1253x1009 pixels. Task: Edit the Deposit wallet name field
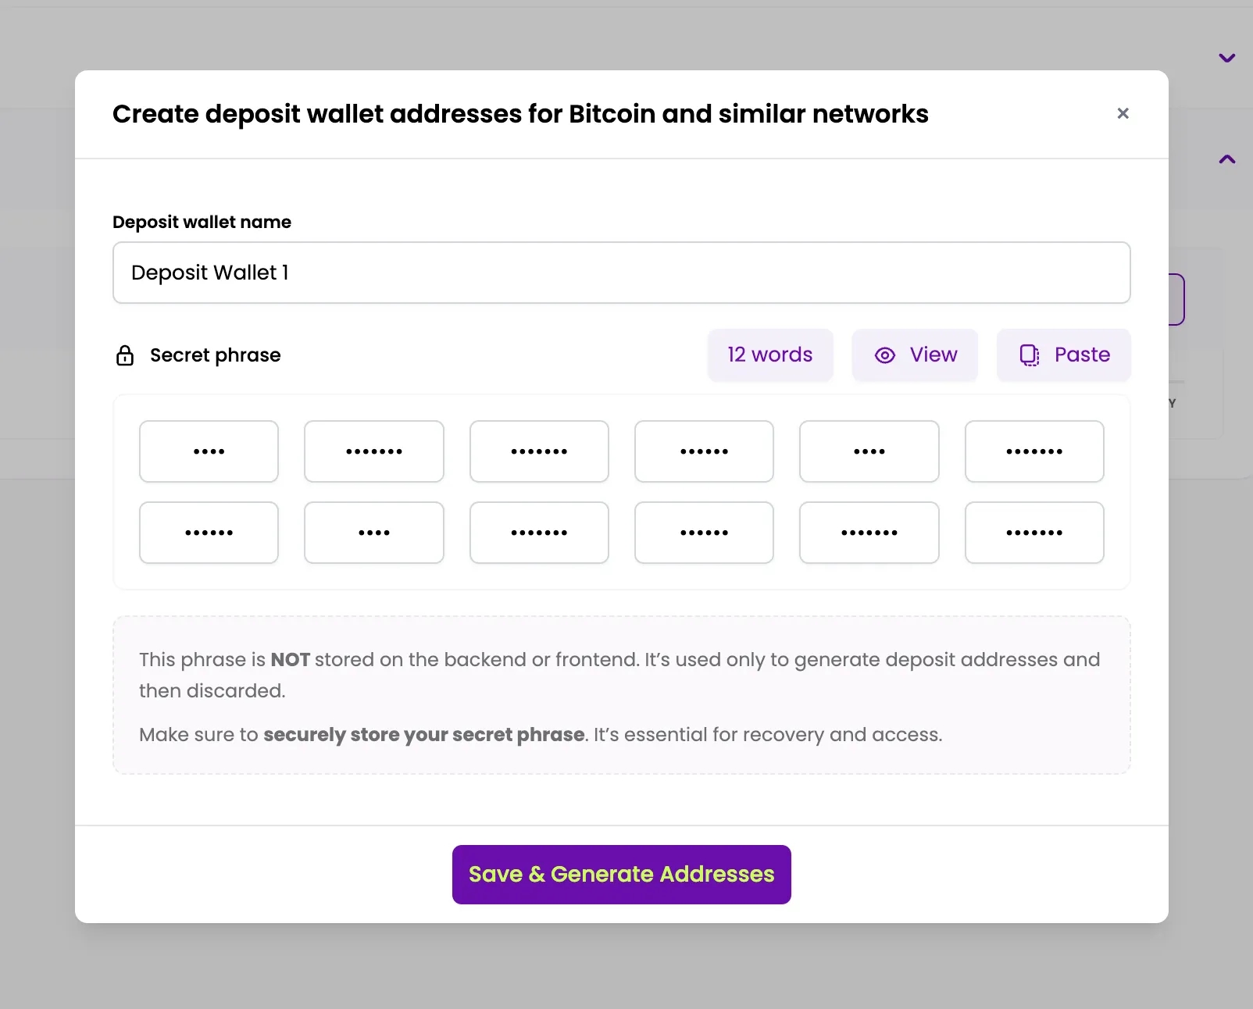621,273
